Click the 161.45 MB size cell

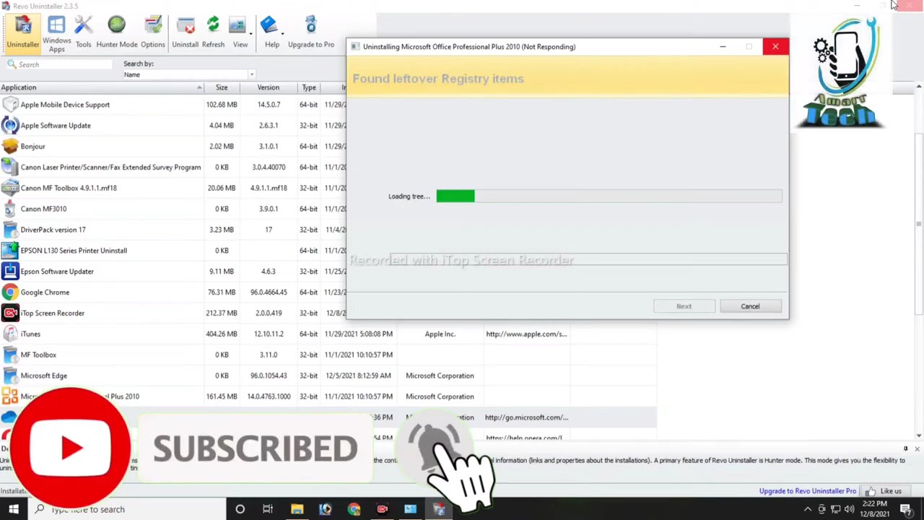click(222, 396)
